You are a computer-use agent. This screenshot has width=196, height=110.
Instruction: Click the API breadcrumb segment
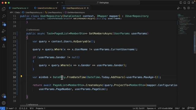11,13
